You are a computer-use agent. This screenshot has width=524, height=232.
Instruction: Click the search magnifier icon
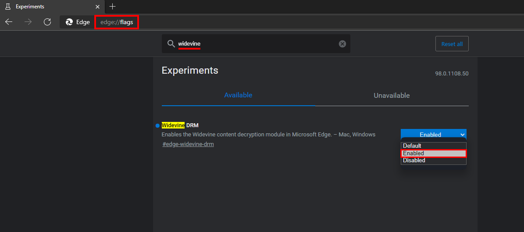[x=171, y=44]
